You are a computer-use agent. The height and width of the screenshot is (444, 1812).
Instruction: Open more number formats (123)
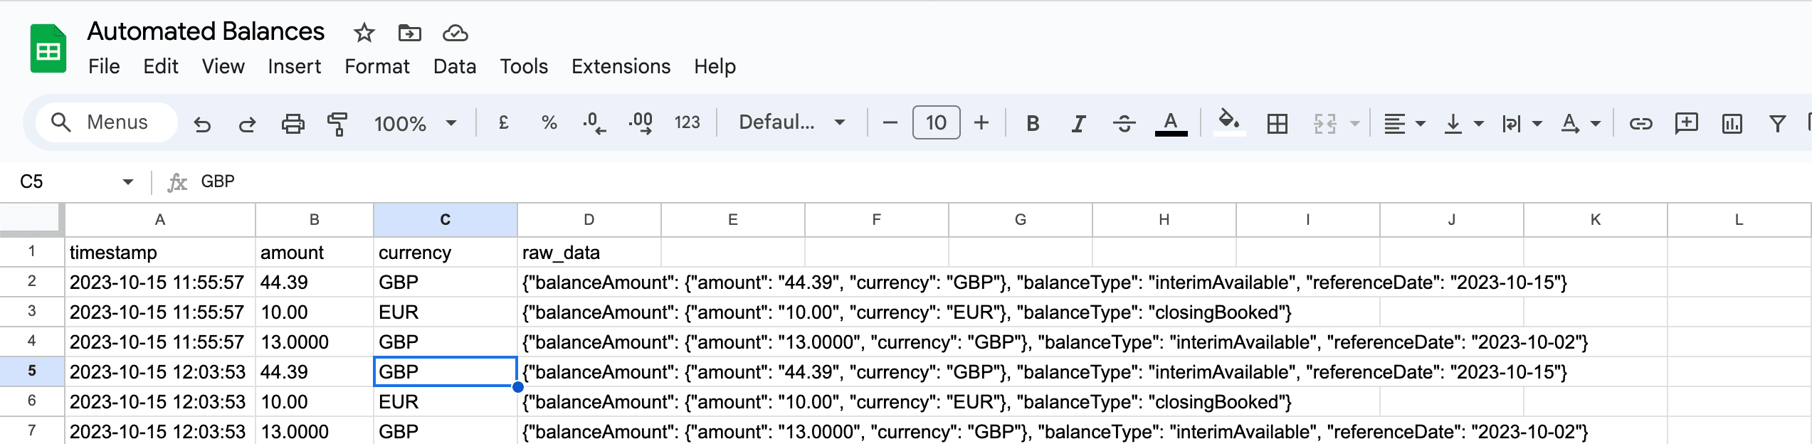[x=687, y=122]
